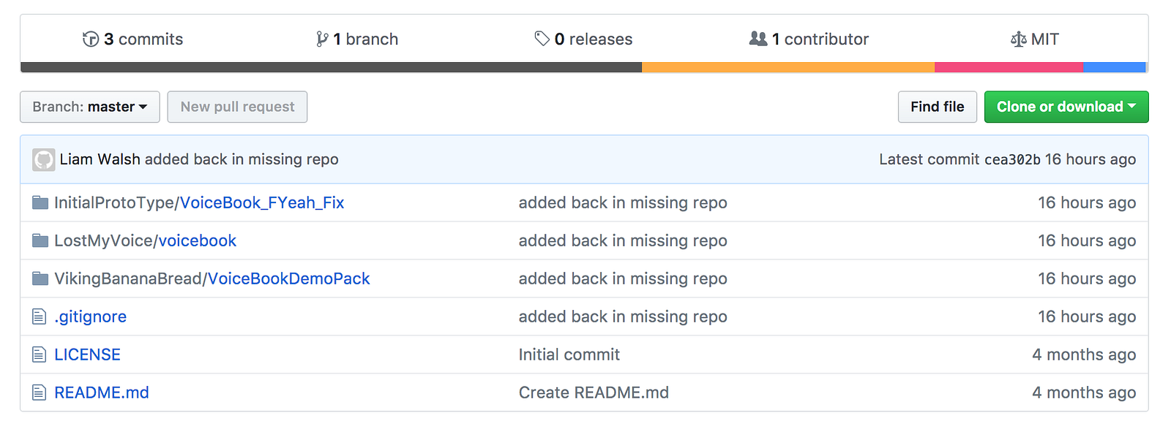Expand the Clone or download menu
Image resolution: width=1171 pixels, height=421 pixels.
pos(1066,107)
